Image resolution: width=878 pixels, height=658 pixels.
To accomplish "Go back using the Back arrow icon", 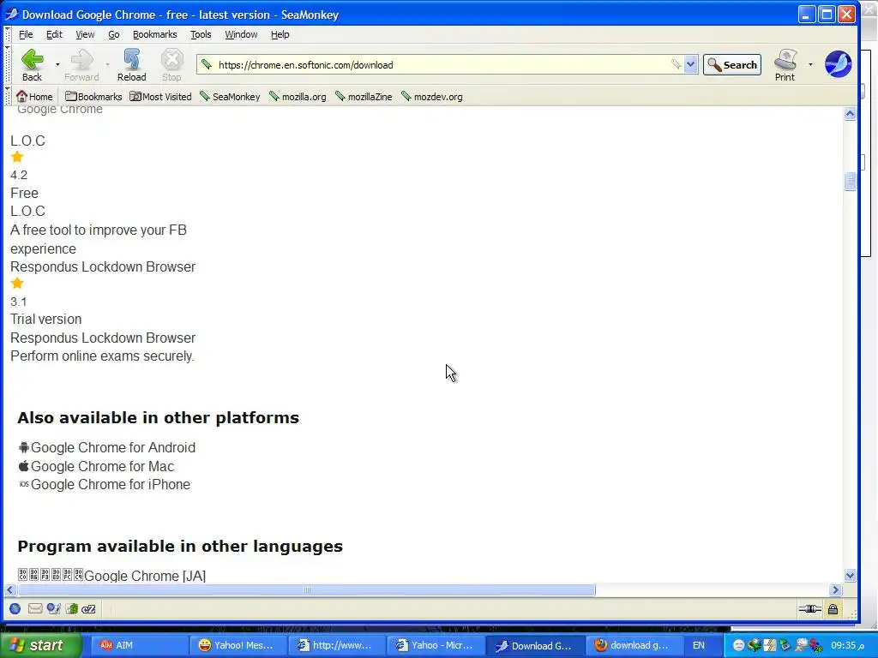I will pos(32,60).
